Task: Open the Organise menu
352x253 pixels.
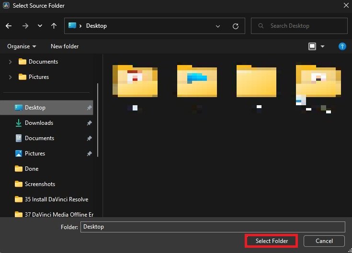Action: coord(22,46)
